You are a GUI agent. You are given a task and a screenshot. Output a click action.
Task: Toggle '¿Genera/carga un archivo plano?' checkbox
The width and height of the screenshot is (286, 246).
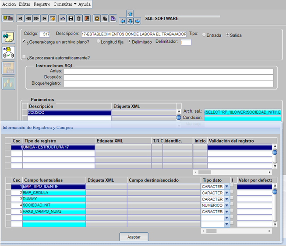click(x=25, y=42)
